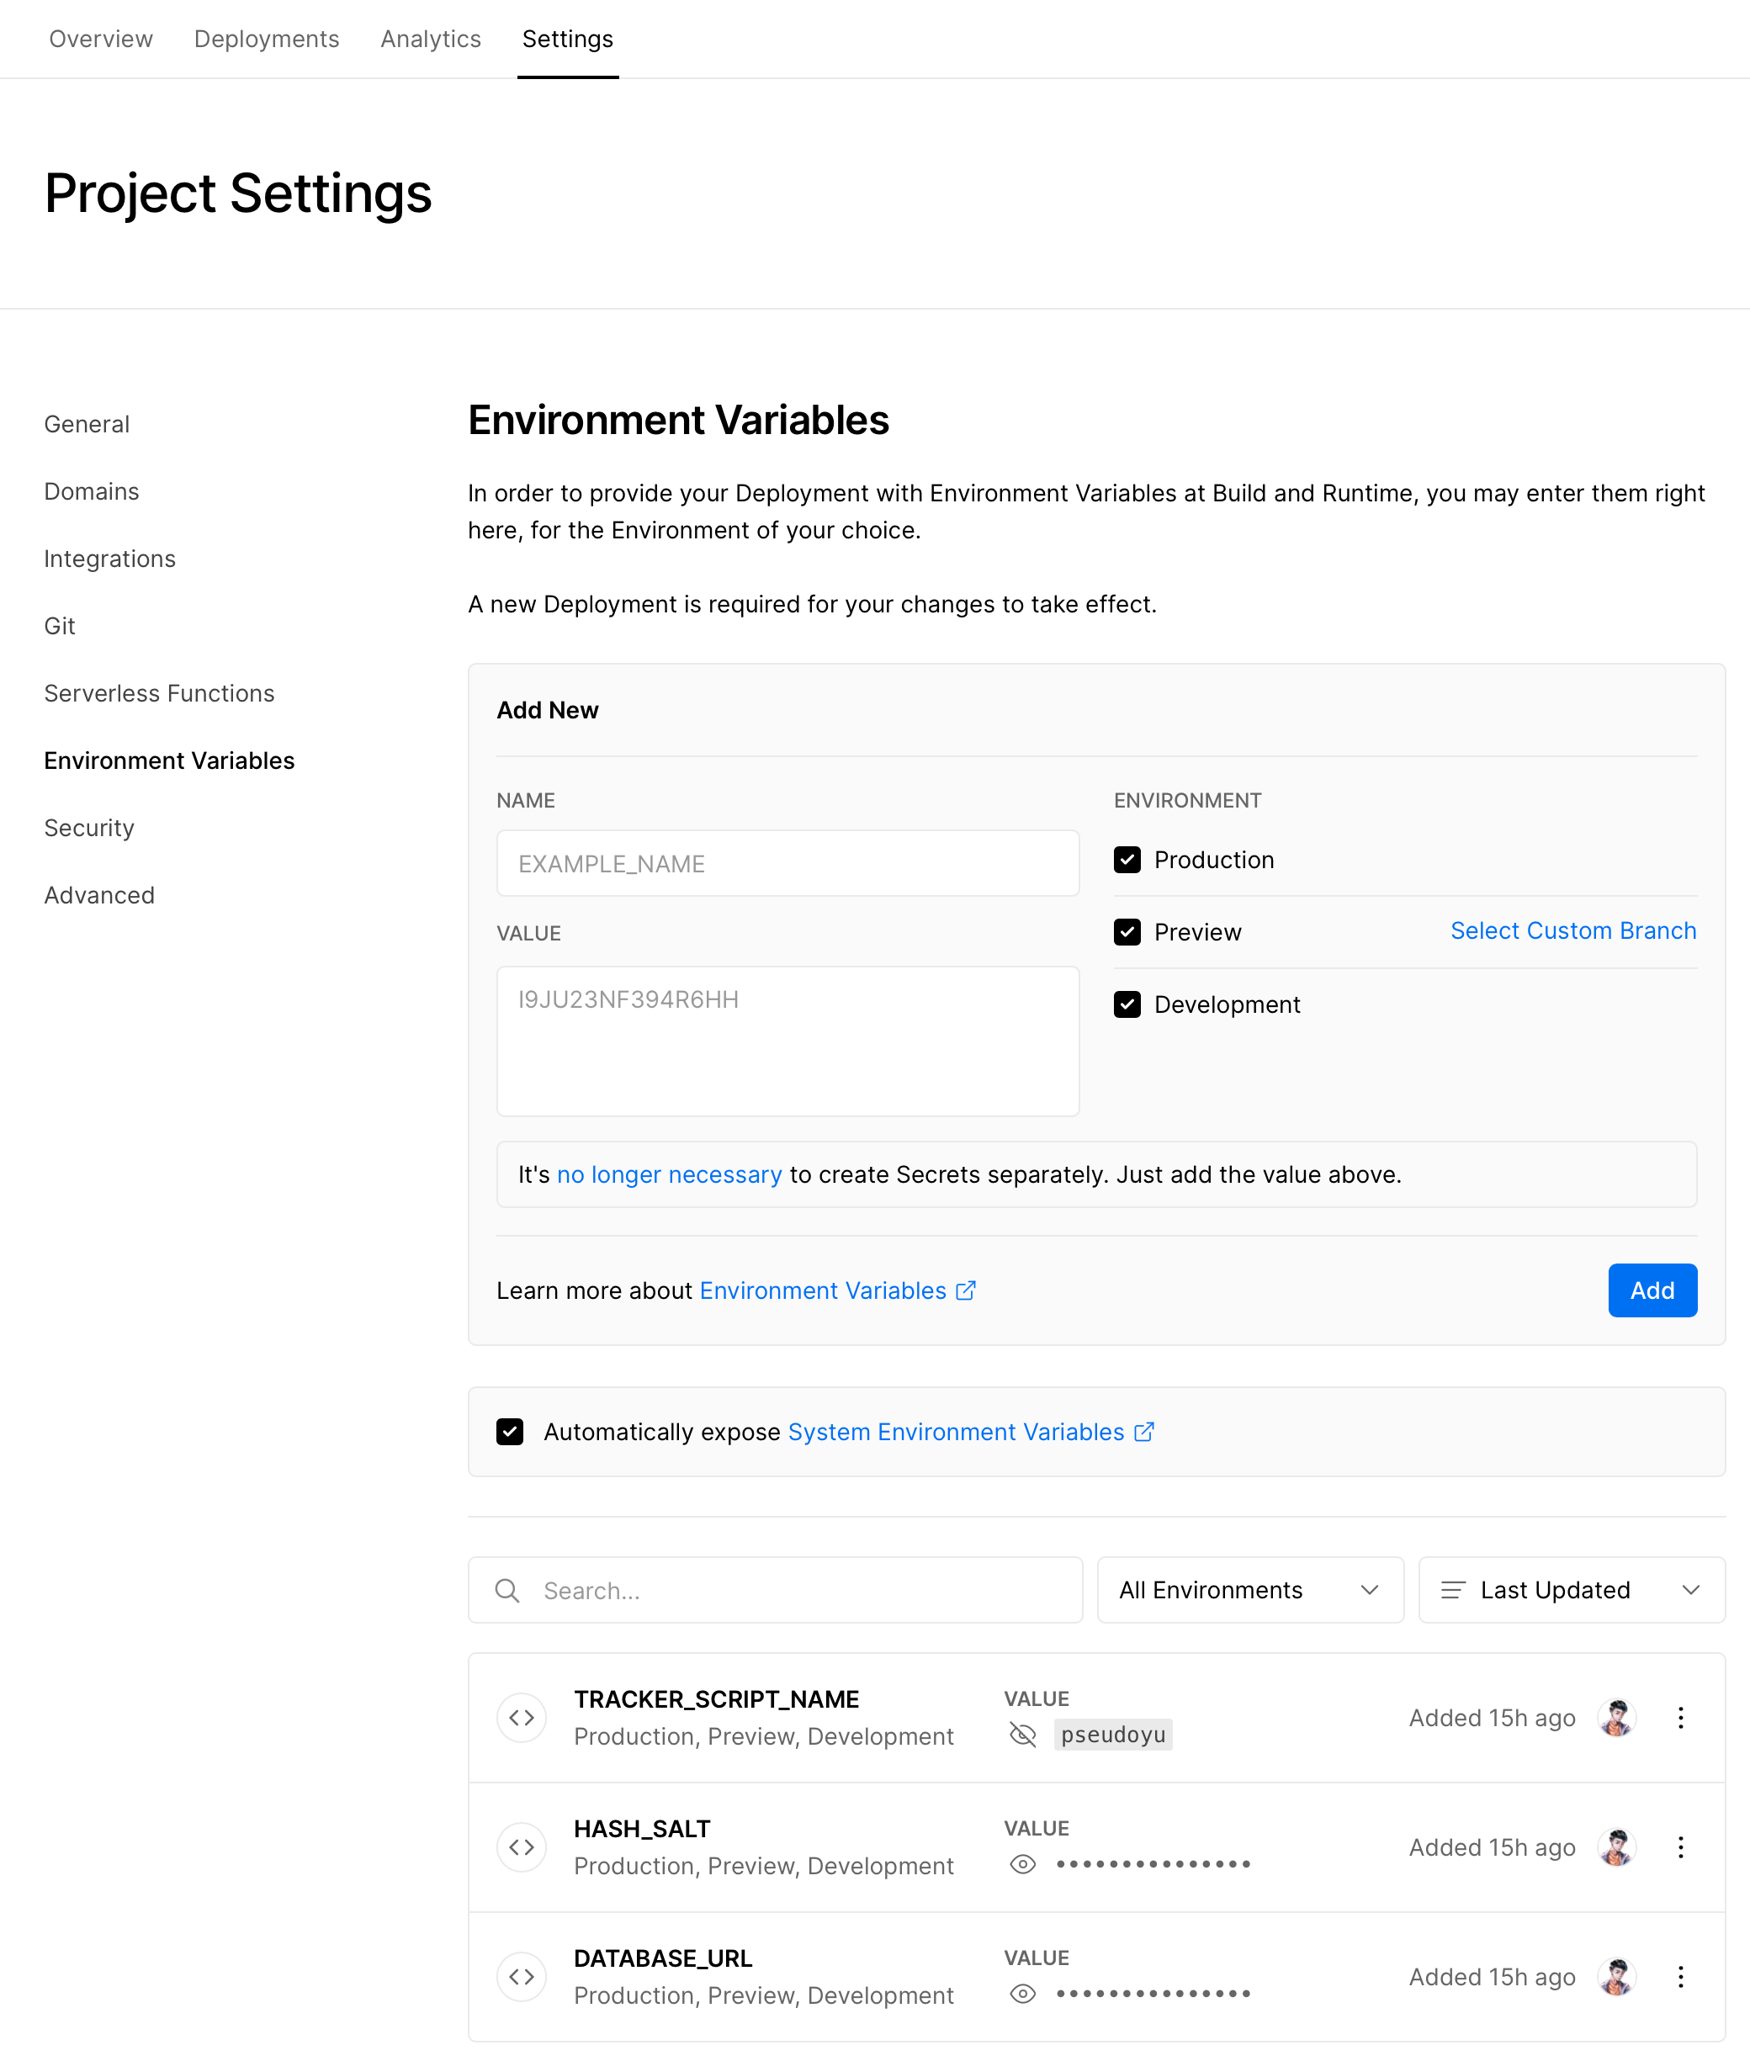Open three-dot menu for DATABASE_URL row
The width and height of the screenshot is (1750, 2061).
[1679, 1977]
